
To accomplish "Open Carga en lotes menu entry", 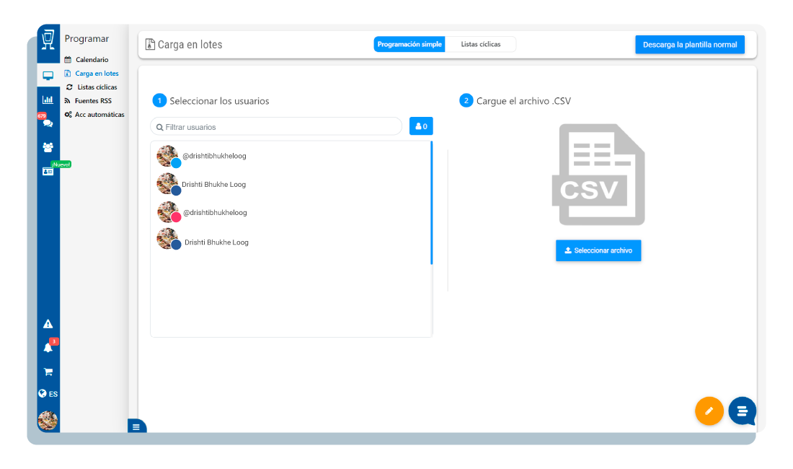I will tap(92, 74).
